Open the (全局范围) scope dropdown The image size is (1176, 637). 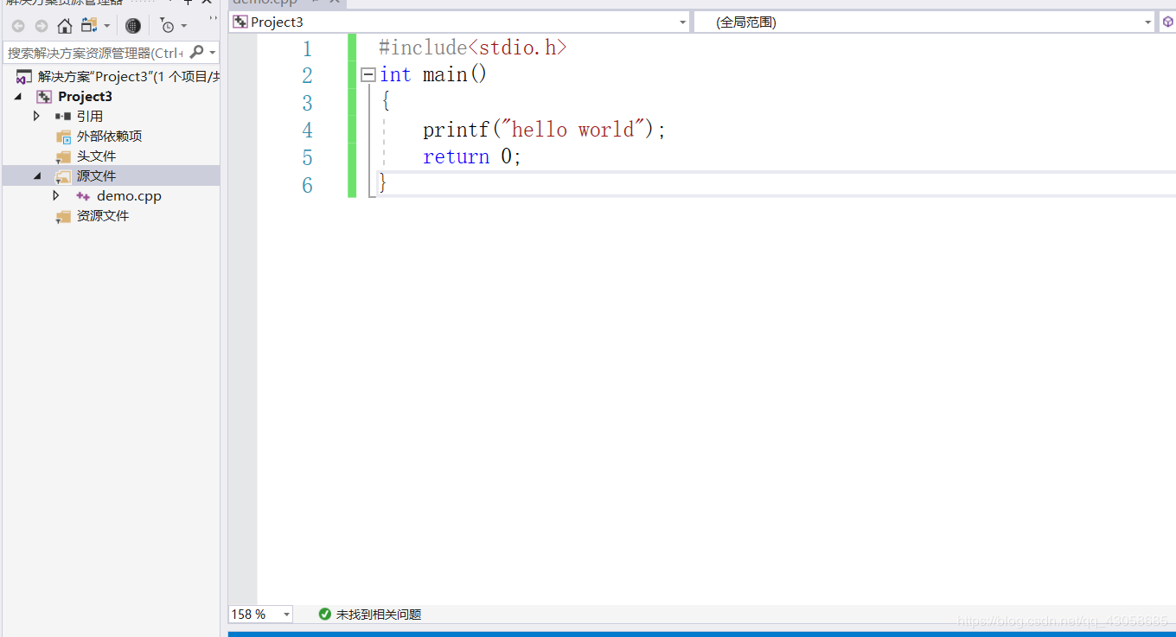(x=1147, y=21)
